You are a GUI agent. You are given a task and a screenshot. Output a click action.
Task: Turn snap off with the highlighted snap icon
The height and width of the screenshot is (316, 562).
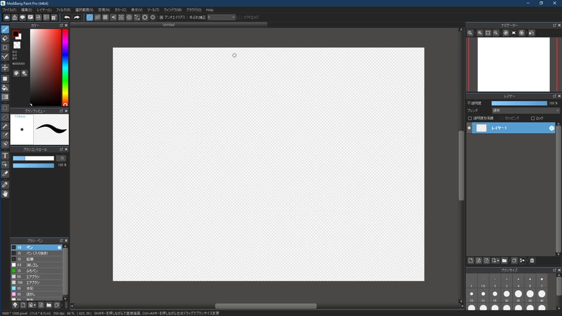pyautogui.click(x=90, y=17)
